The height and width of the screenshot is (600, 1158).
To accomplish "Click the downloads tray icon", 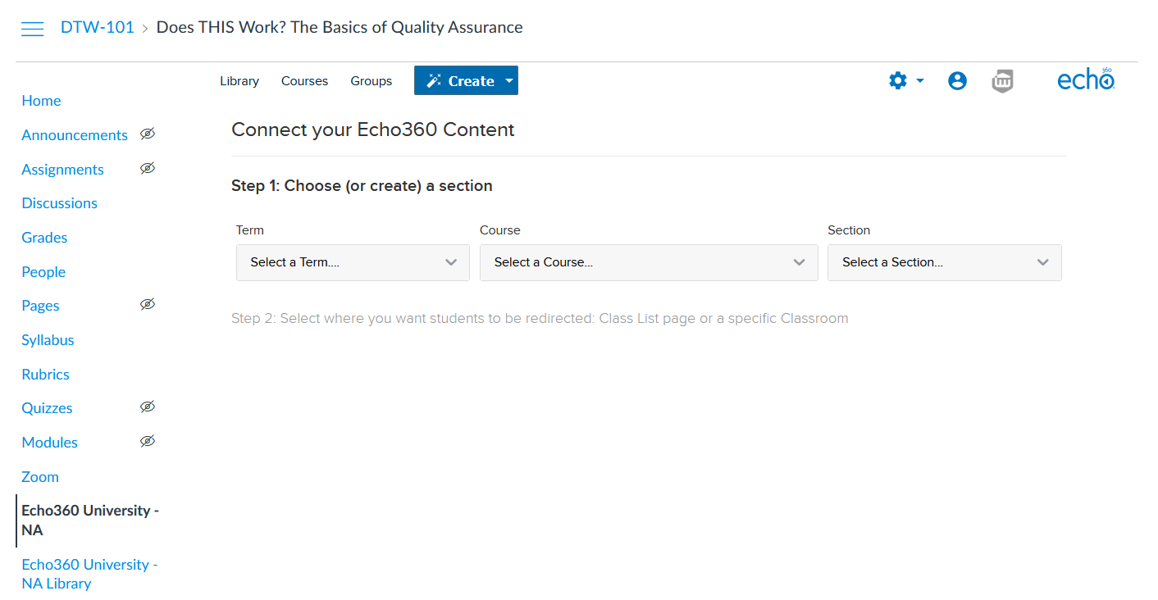I will pos(1002,80).
